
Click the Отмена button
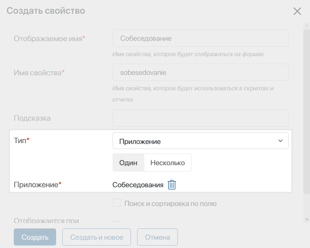(x=157, y=237)
